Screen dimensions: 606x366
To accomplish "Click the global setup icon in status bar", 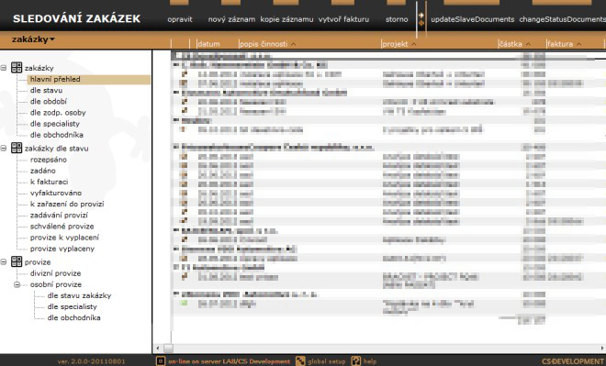I will [300, 361].
